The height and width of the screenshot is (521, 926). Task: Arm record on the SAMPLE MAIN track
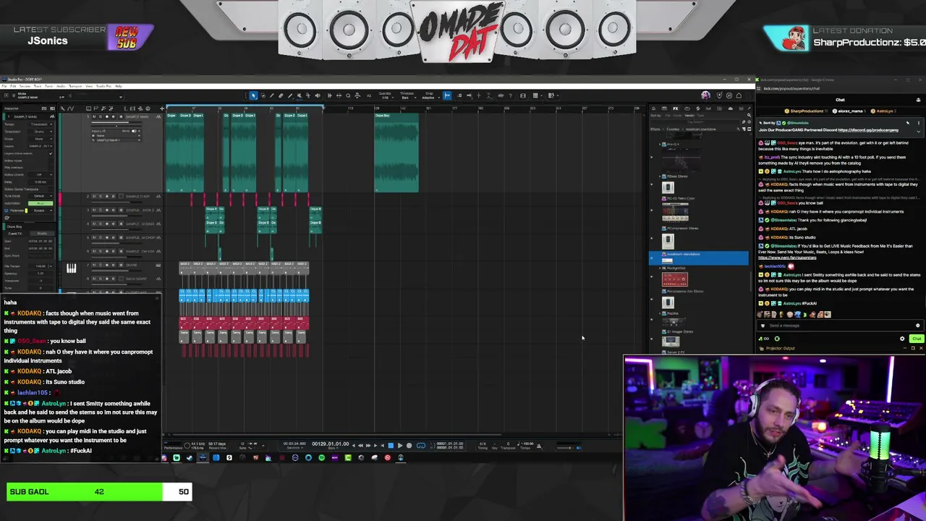pos(106,117)
